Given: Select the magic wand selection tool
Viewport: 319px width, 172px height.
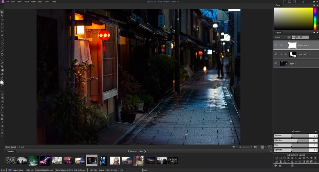Looking at the screenshot, I should point(2,35).
